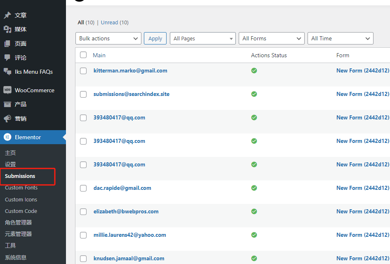Image resolution: width=390 pixels, height=264 pixels.
Task: Check the box for elizabeth@bwebpros.com
Action: coord(83,212)
